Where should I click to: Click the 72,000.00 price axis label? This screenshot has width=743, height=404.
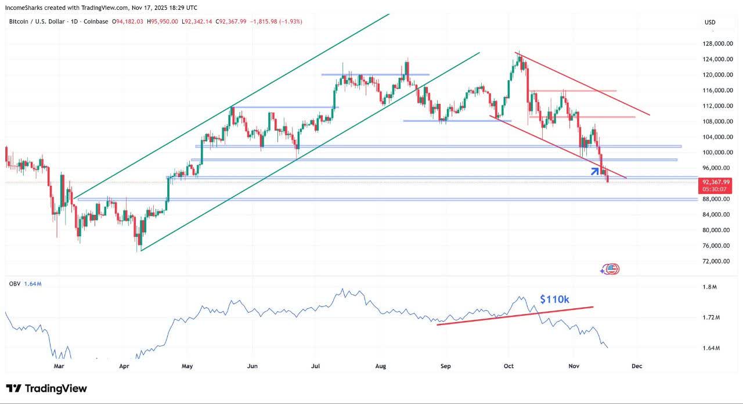tap(716, 261)
